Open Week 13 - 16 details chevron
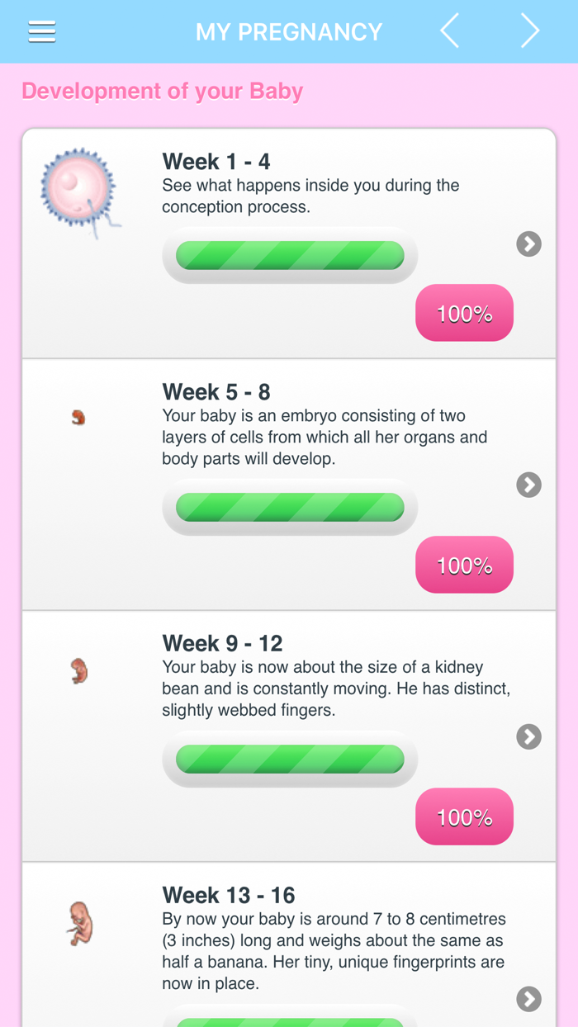578x1027 pixels. (528, 999)
